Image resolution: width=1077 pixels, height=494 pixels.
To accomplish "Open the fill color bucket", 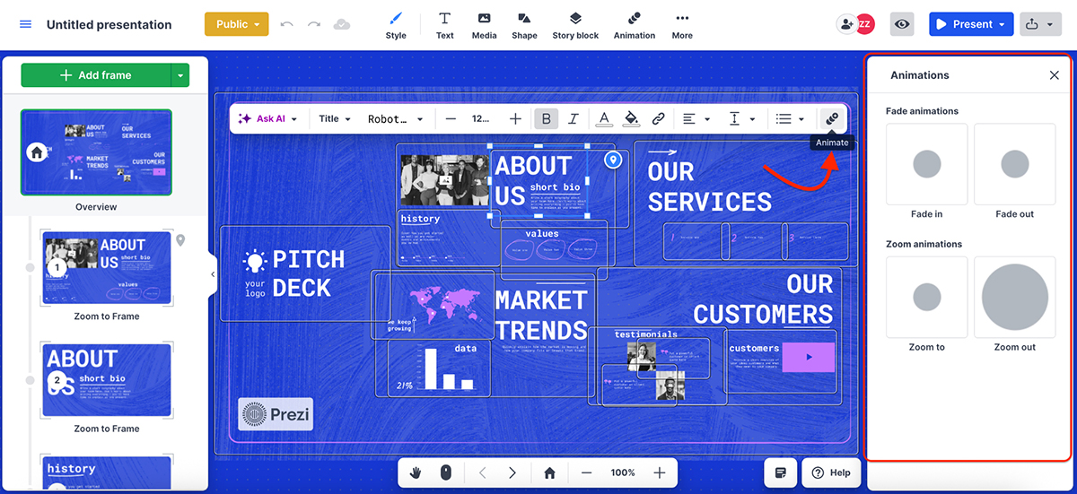I will click(x=631, y=118).
